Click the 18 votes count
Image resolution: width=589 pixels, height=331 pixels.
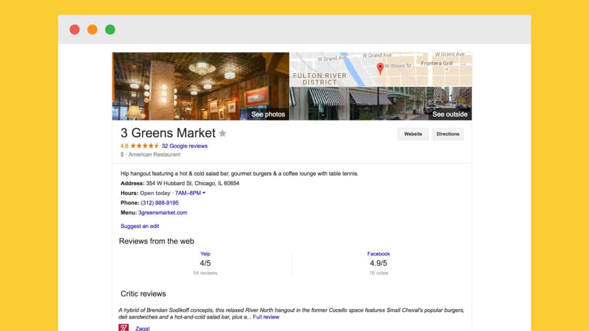[378, 273]
